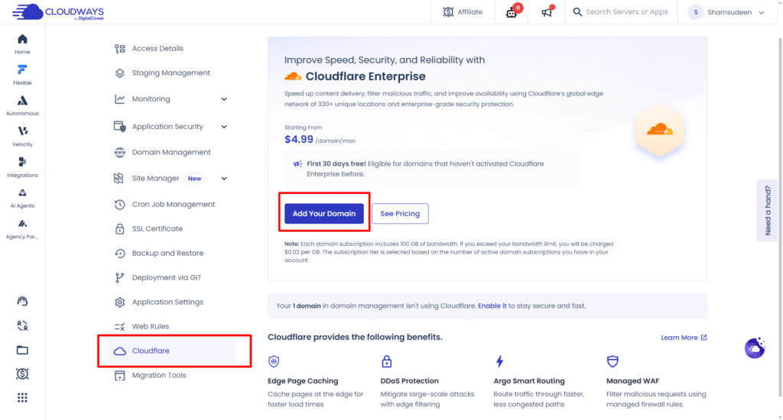
Task: Open the floating chat assistant bubble
Action: 755,347
